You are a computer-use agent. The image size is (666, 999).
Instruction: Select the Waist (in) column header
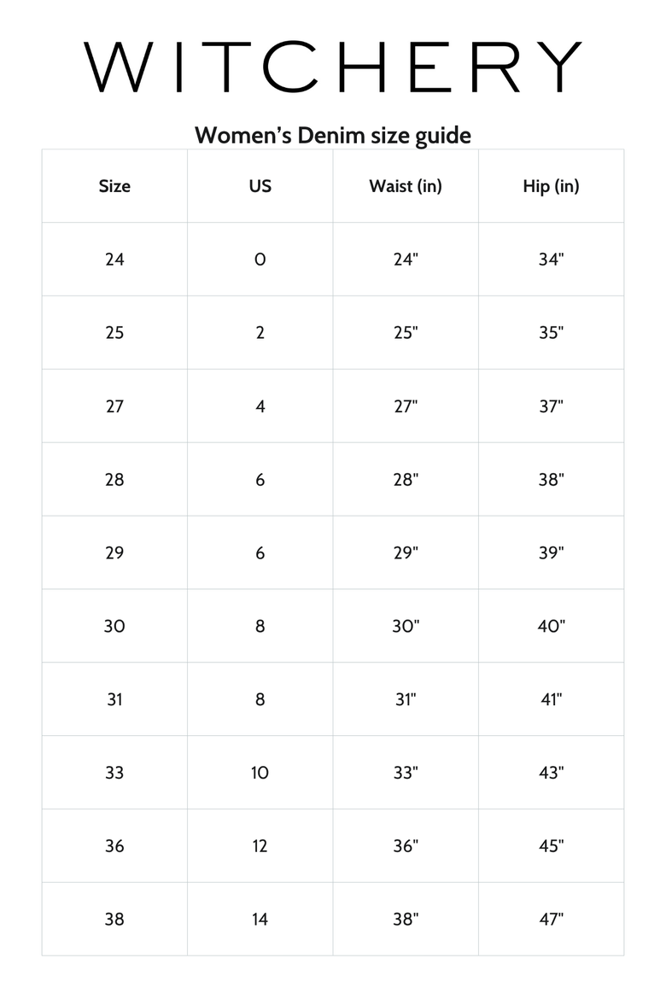[x=406, y=186]
